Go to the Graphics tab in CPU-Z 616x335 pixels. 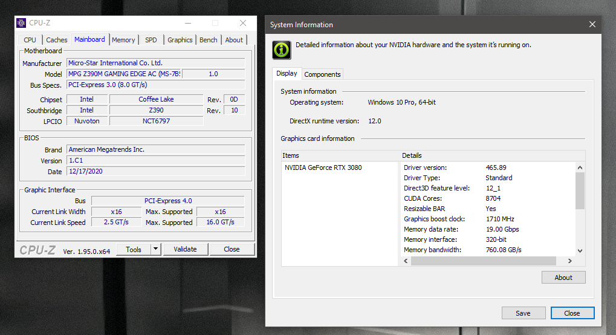[180, 40]
